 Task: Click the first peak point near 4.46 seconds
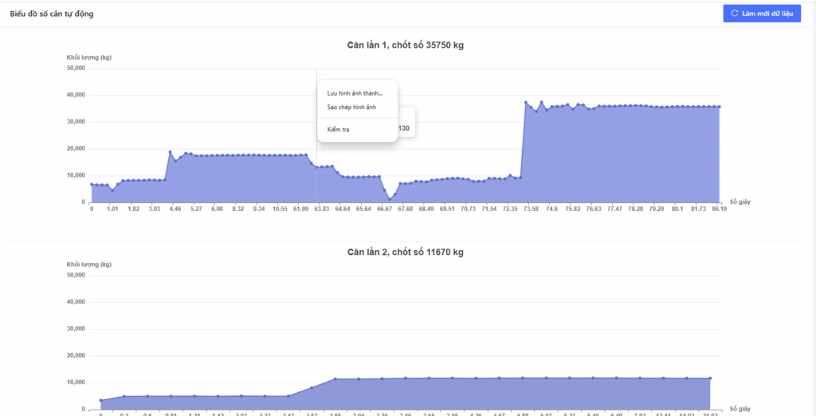170,152
